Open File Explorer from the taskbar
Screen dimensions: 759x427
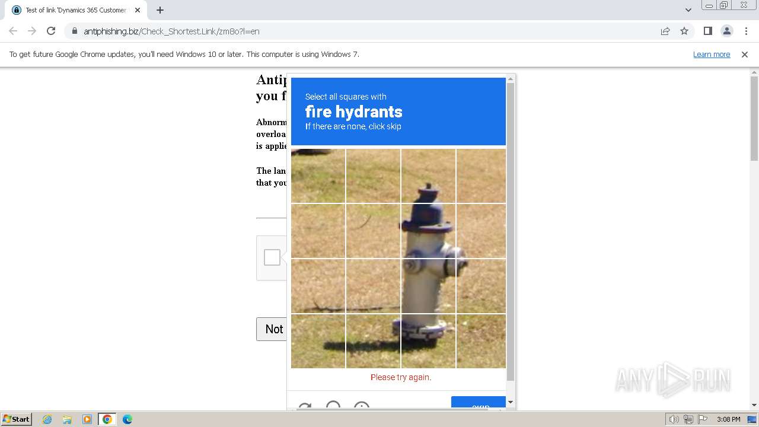click(x=67, y=419)
